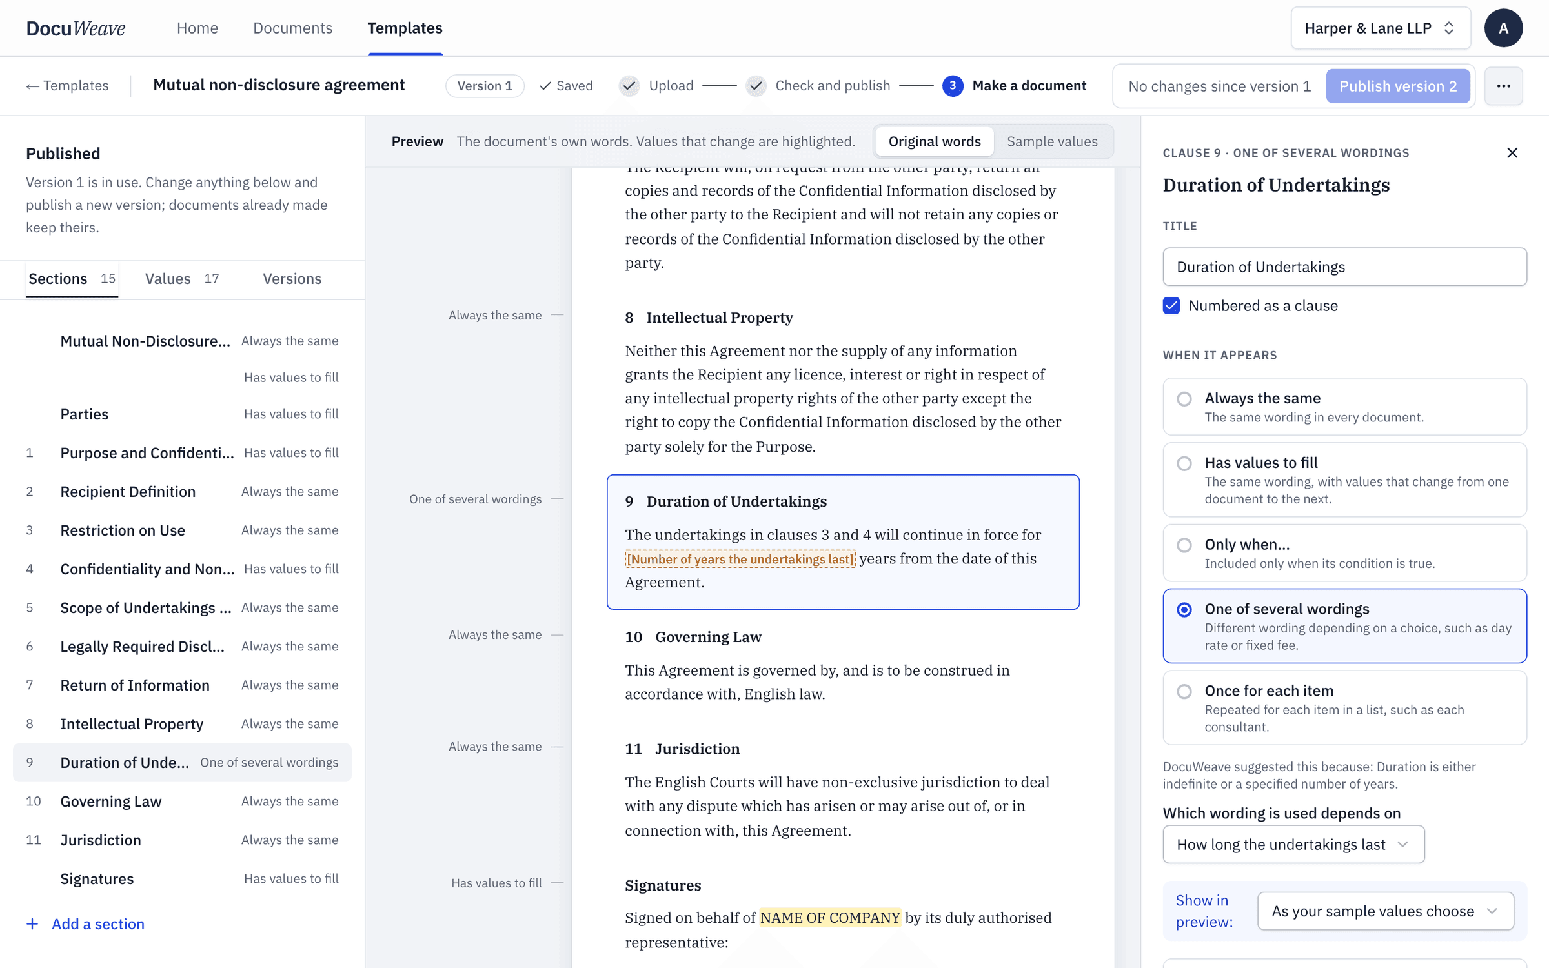Go back via the Templates arrow link
The height and width of the screenshot is (968, 1549).
67,86
